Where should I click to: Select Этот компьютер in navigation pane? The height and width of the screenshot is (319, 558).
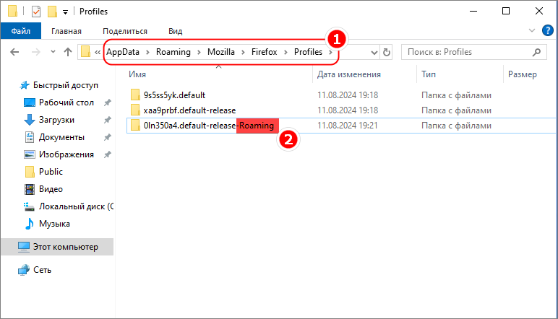pyautogui.click(x=57, y=247)
